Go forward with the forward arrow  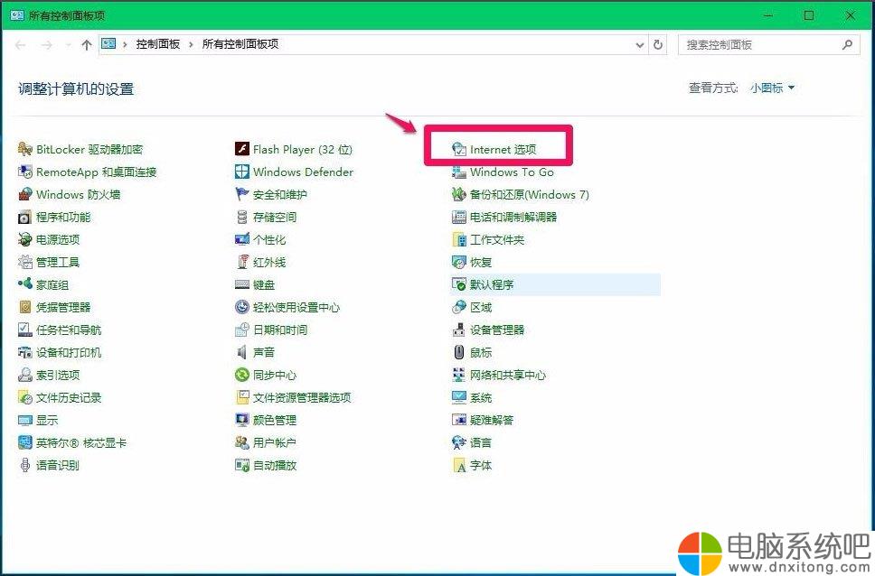[47, 44]
